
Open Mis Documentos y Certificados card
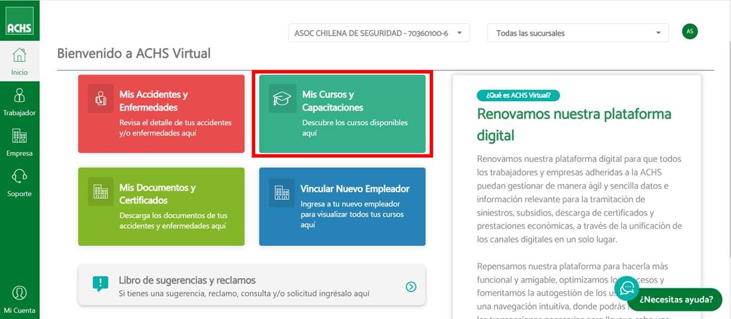[161, 206]
